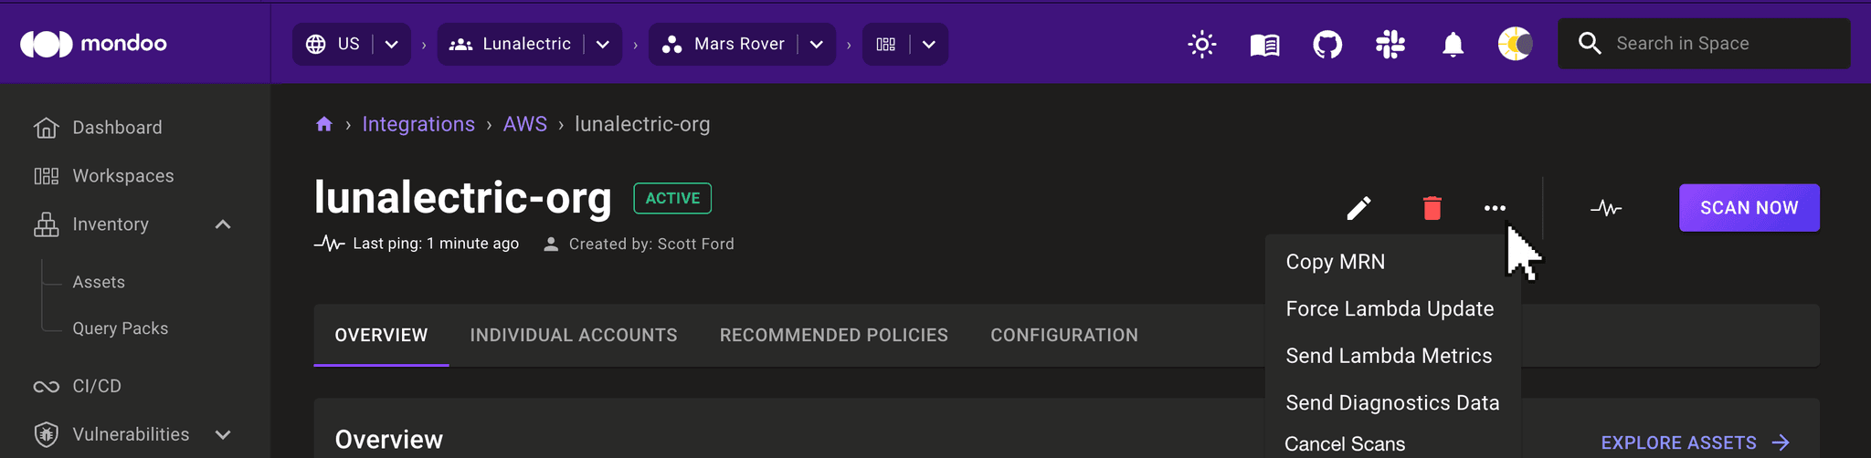Collapse the Inventory sidebar section

tap(223, 224)
